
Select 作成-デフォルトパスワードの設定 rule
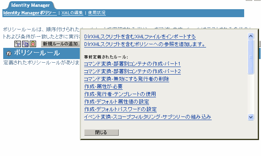pyautogui.click(x=120, y=109)
